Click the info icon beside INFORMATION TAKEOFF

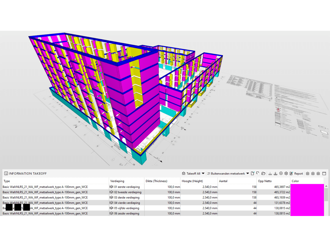[6, 173]
